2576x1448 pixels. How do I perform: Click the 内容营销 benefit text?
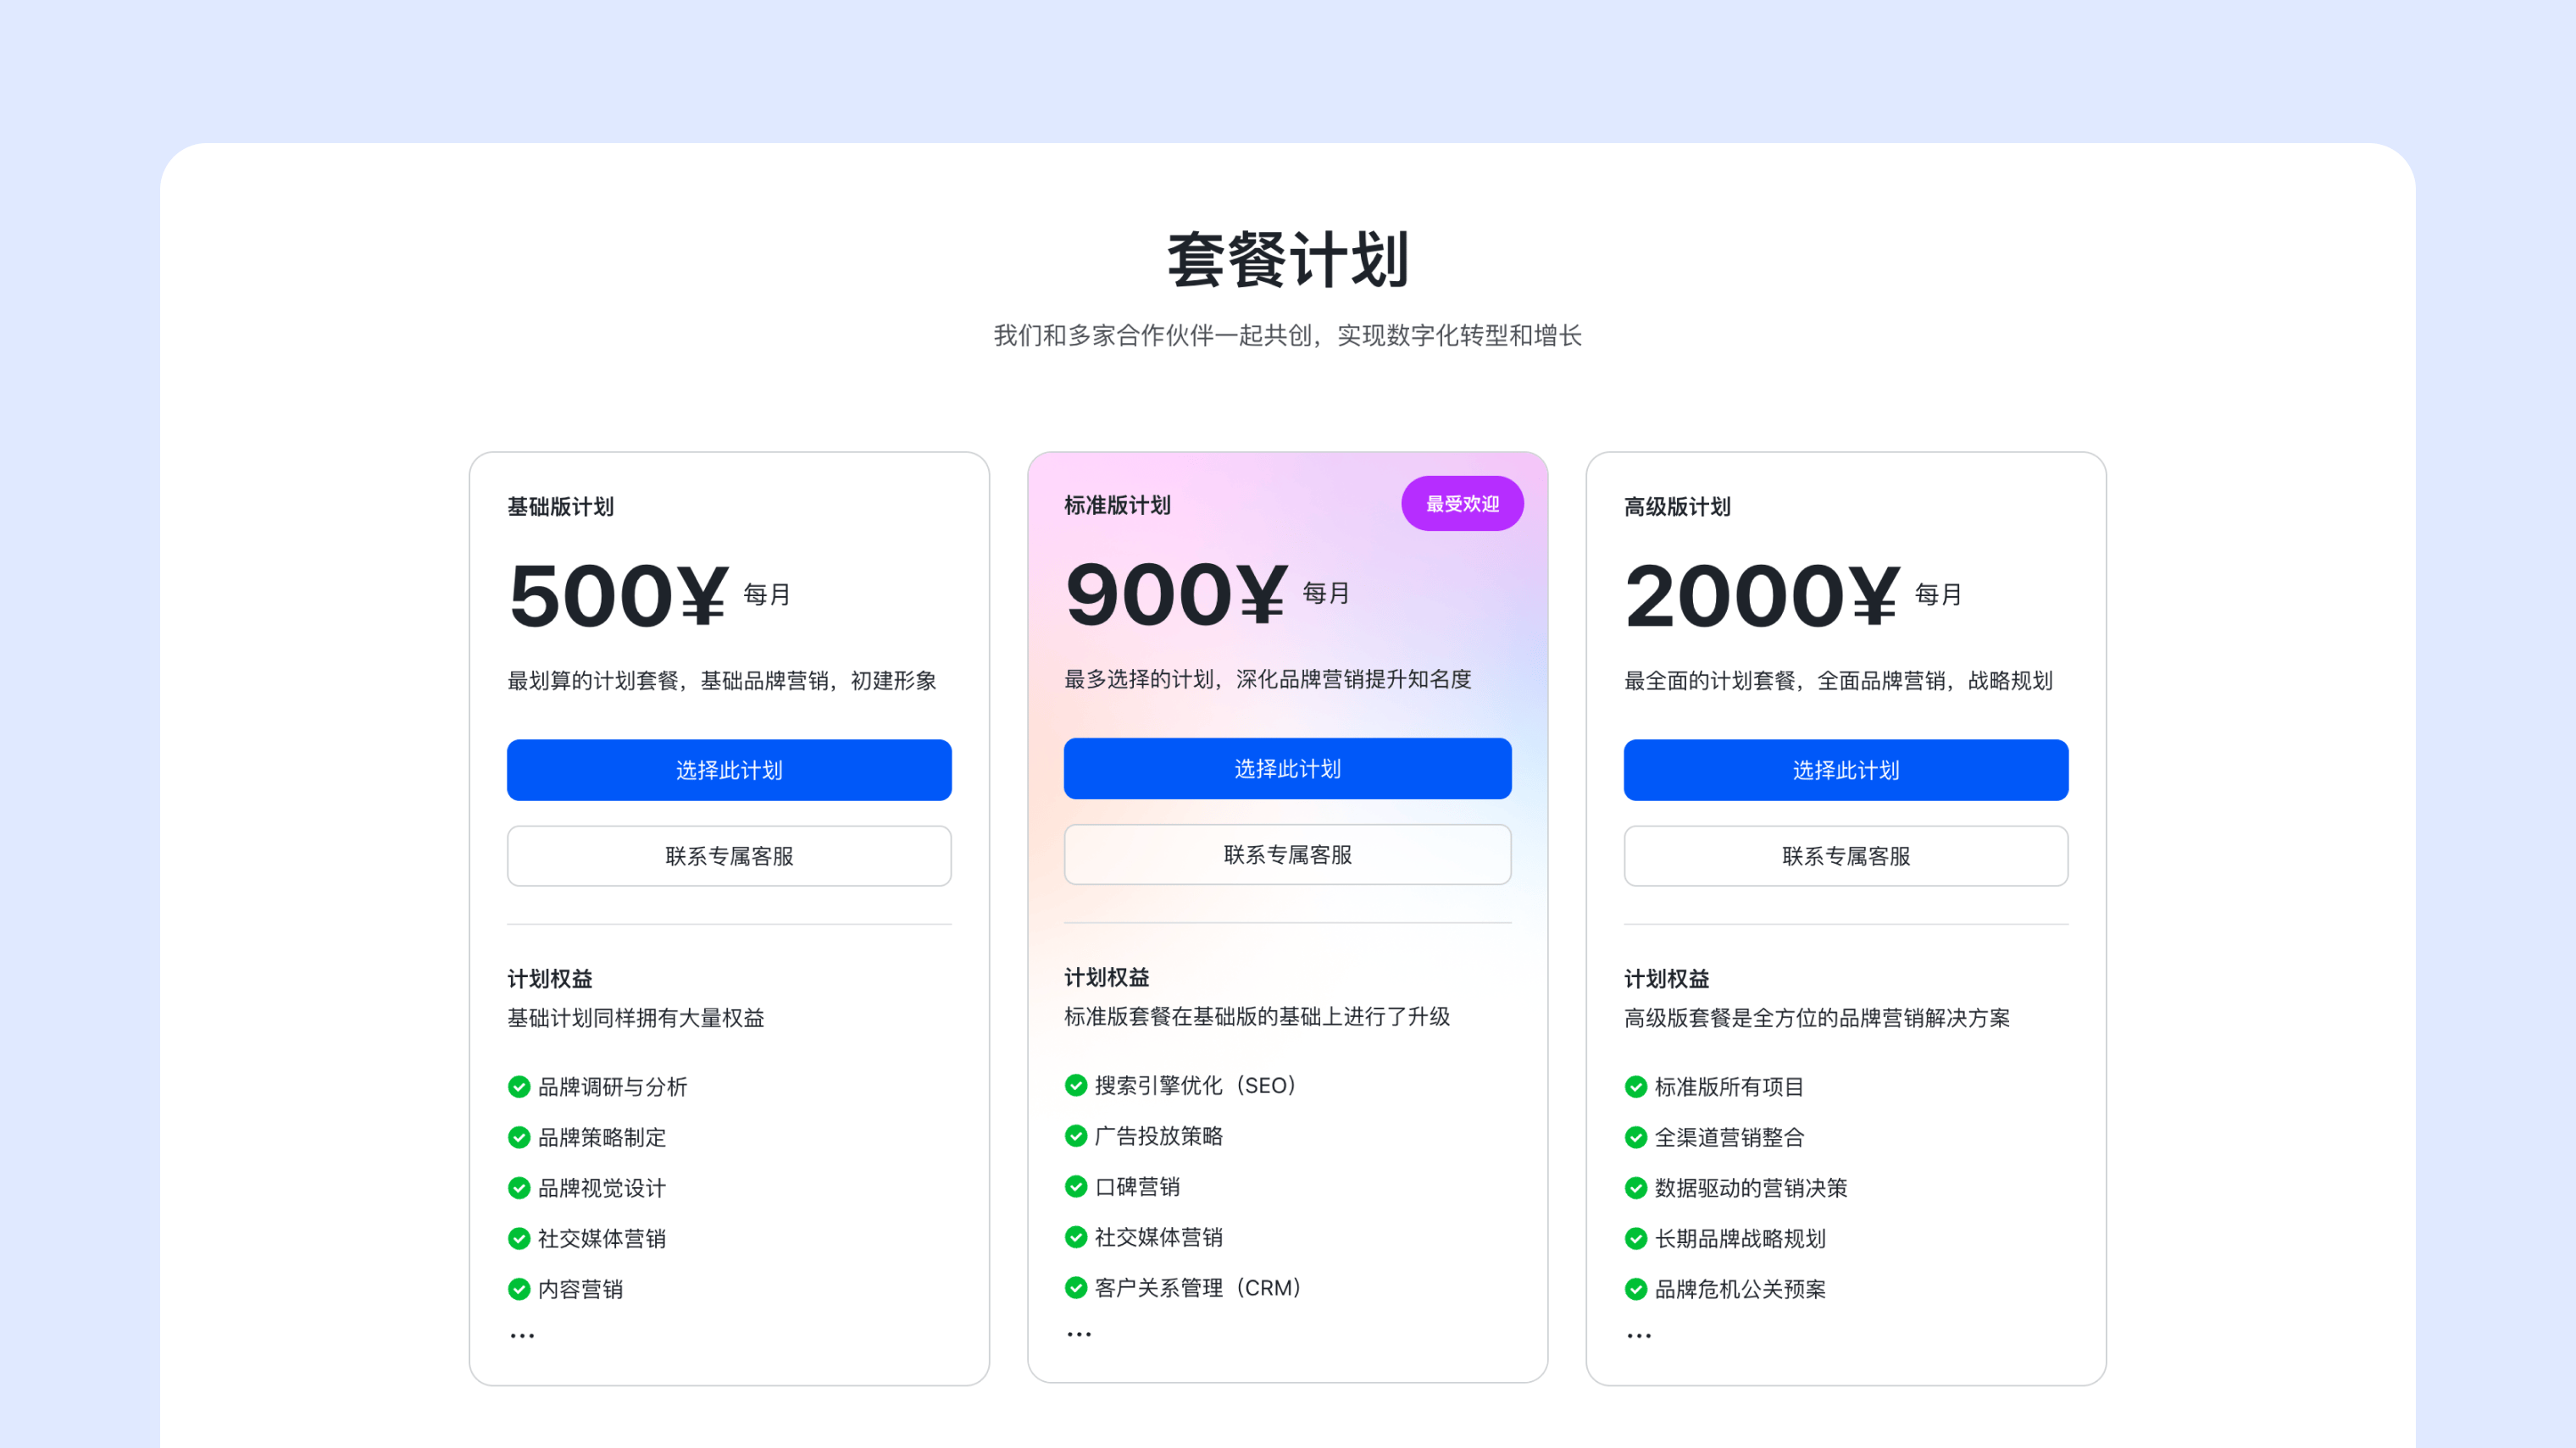click(580, 1289)
